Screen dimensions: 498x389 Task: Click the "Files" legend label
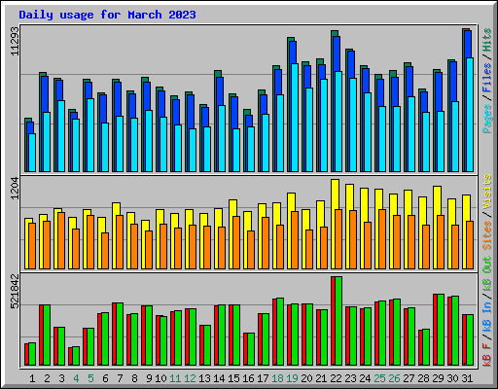[487, 78]
